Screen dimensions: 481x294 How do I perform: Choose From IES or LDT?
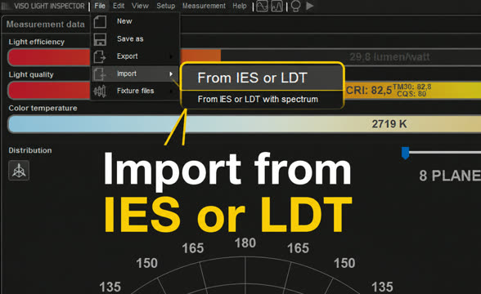(262, 78)
